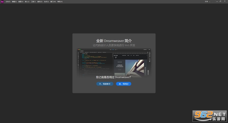Close the Dreamweaver window
Screen dimensions: 228x123
pyautogui.click(x=225, y=1)
